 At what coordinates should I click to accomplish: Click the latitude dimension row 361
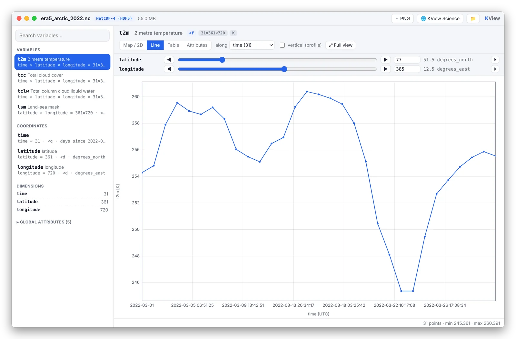[62, 202]
